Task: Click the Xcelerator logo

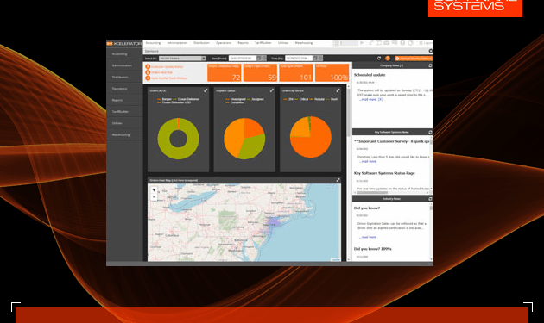Action: click(124, 44)
